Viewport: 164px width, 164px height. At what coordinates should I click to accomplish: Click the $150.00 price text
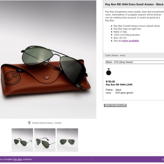110,82
